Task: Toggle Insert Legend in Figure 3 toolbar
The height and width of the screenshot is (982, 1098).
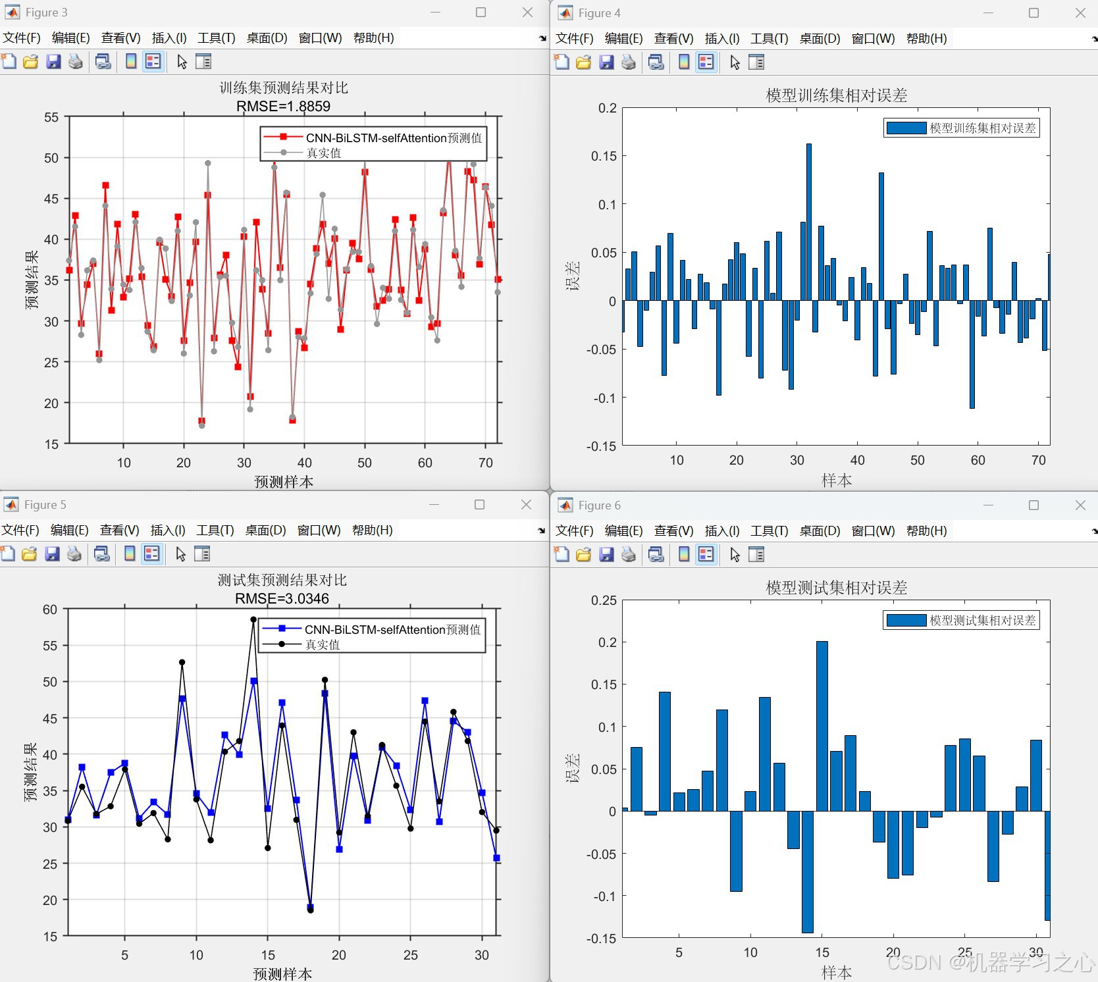Action: (x=153, y=62)
